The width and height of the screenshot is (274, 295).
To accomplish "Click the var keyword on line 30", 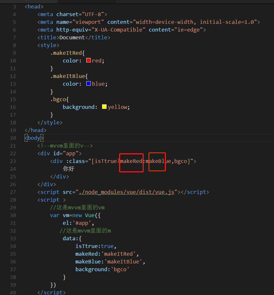I will click(x=55, y=215).
